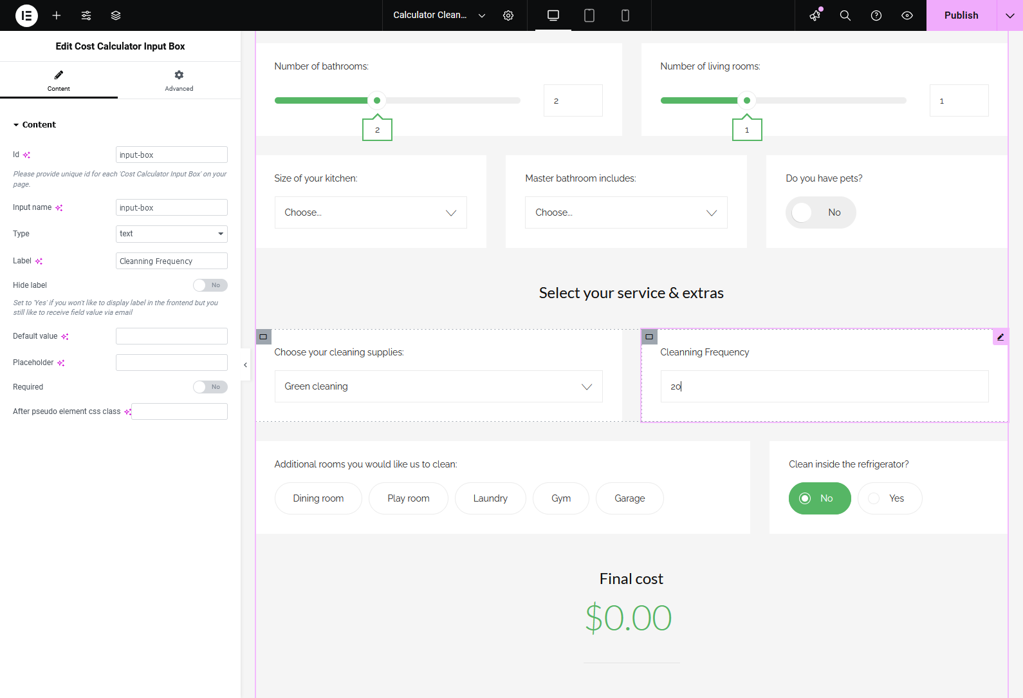
Task: Toggle the Hide label switch
Action: tap(210, 285)
